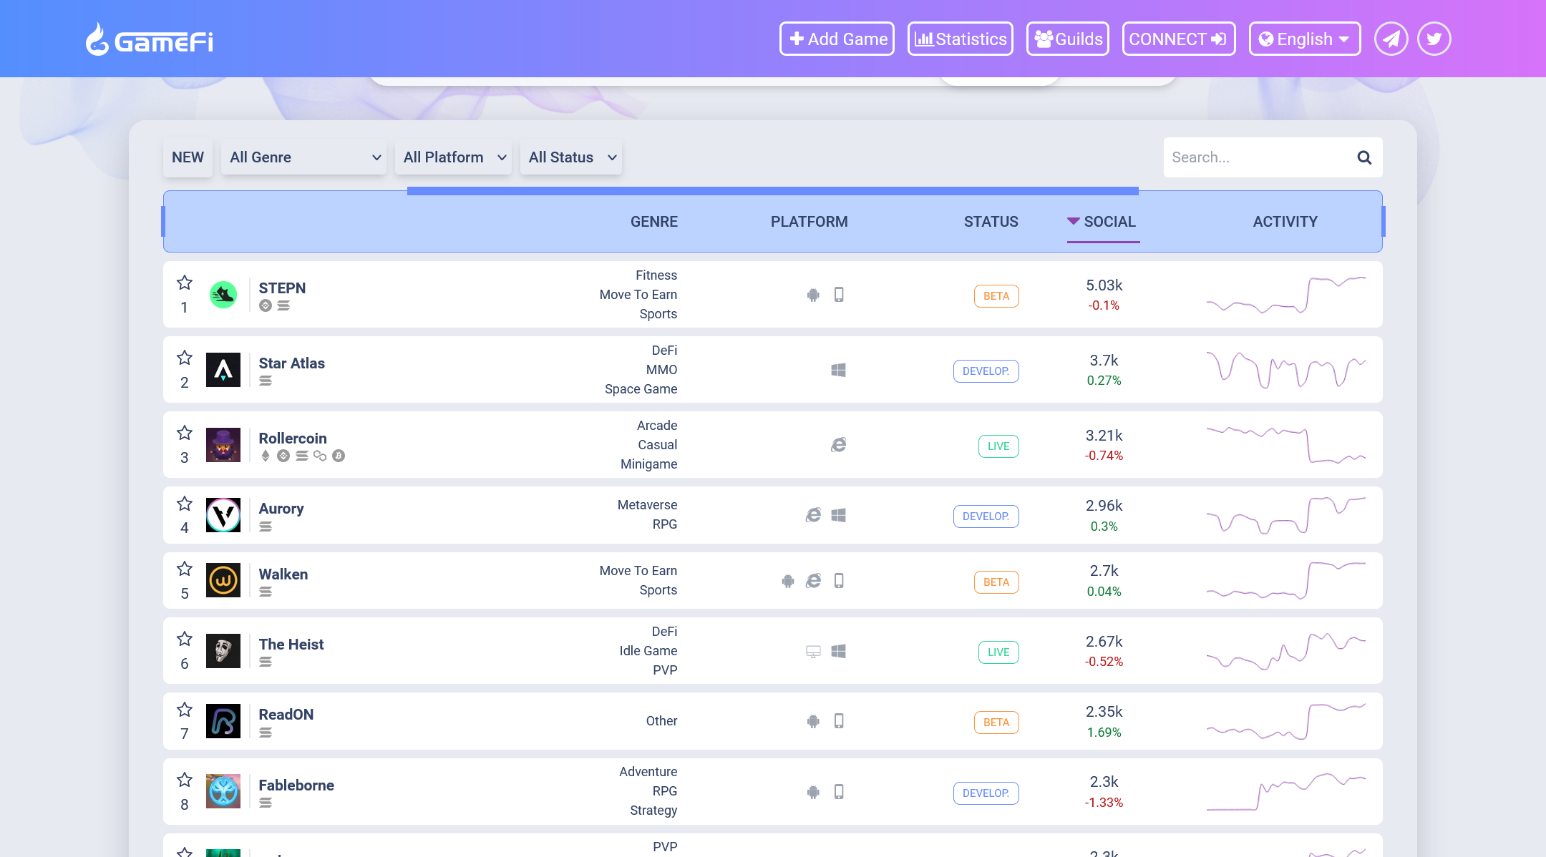Open the All Status dropdown

pos(571,157)
